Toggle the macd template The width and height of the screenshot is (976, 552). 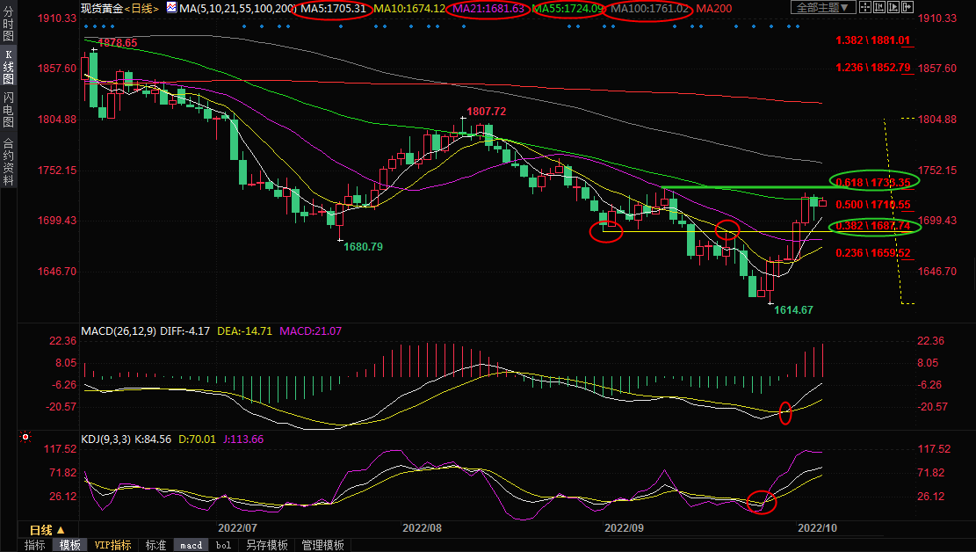(191, 545)
